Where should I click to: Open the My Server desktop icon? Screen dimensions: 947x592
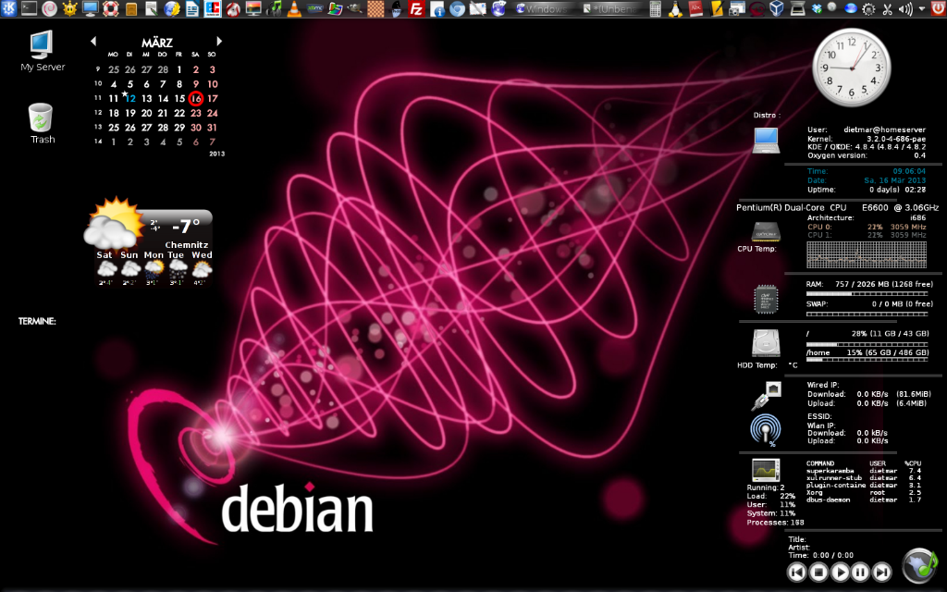43,51
